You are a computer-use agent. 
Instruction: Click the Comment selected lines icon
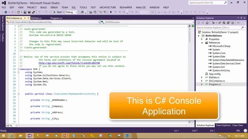(91, 12)
